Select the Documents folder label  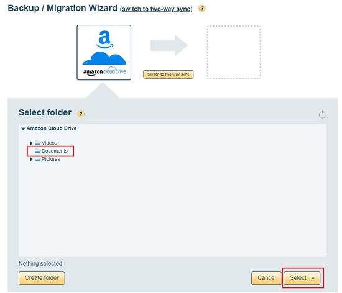pyautogui.click(x=55, y=151)
